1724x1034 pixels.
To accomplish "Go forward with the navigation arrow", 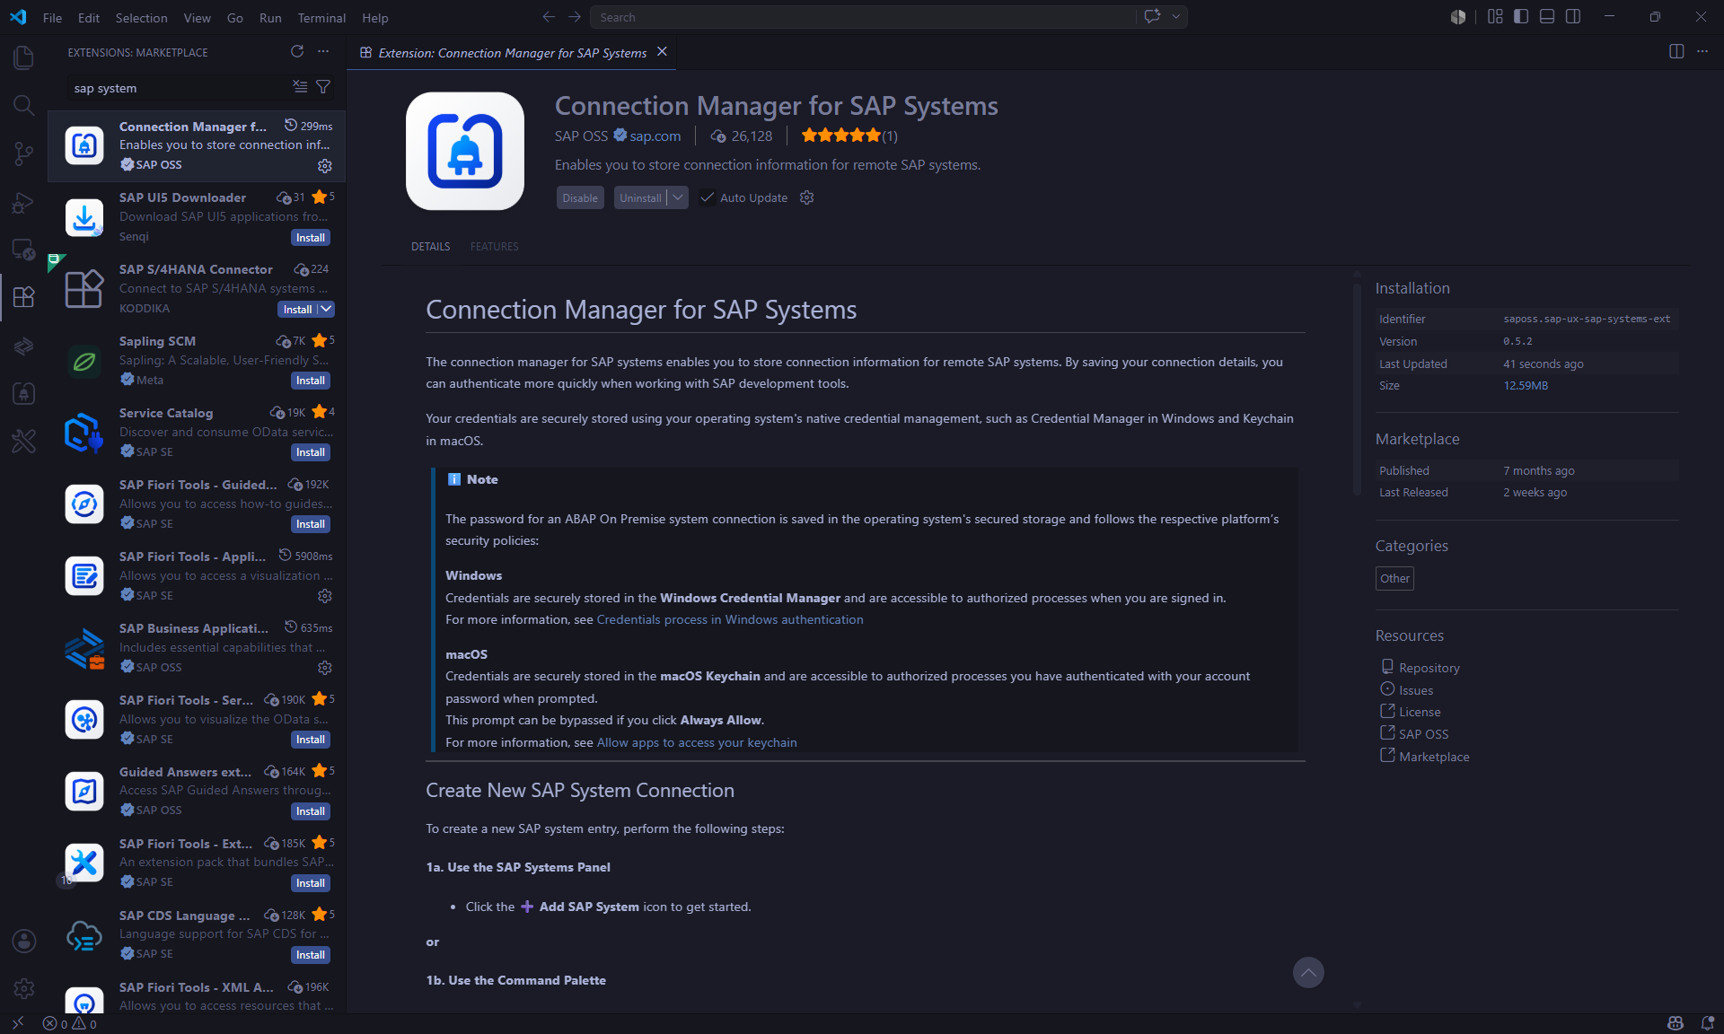I will coord(575,17).
